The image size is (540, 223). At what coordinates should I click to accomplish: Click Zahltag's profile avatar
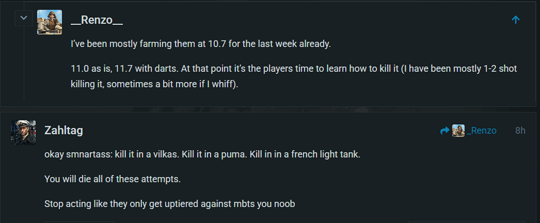click(23, 132)
